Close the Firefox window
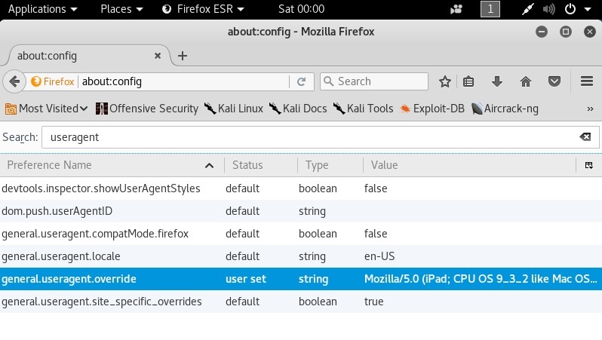The image size is (602, 340). click(x=590, y=32)
